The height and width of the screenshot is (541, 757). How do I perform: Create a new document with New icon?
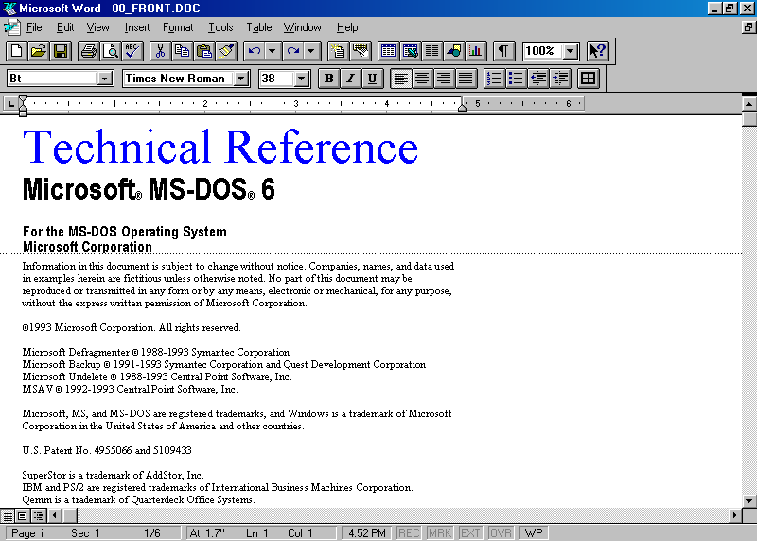17,51
